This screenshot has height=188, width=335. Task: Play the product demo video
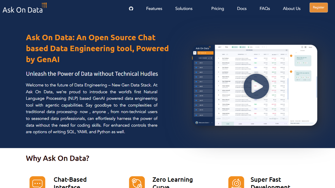(x=256, y=86)
